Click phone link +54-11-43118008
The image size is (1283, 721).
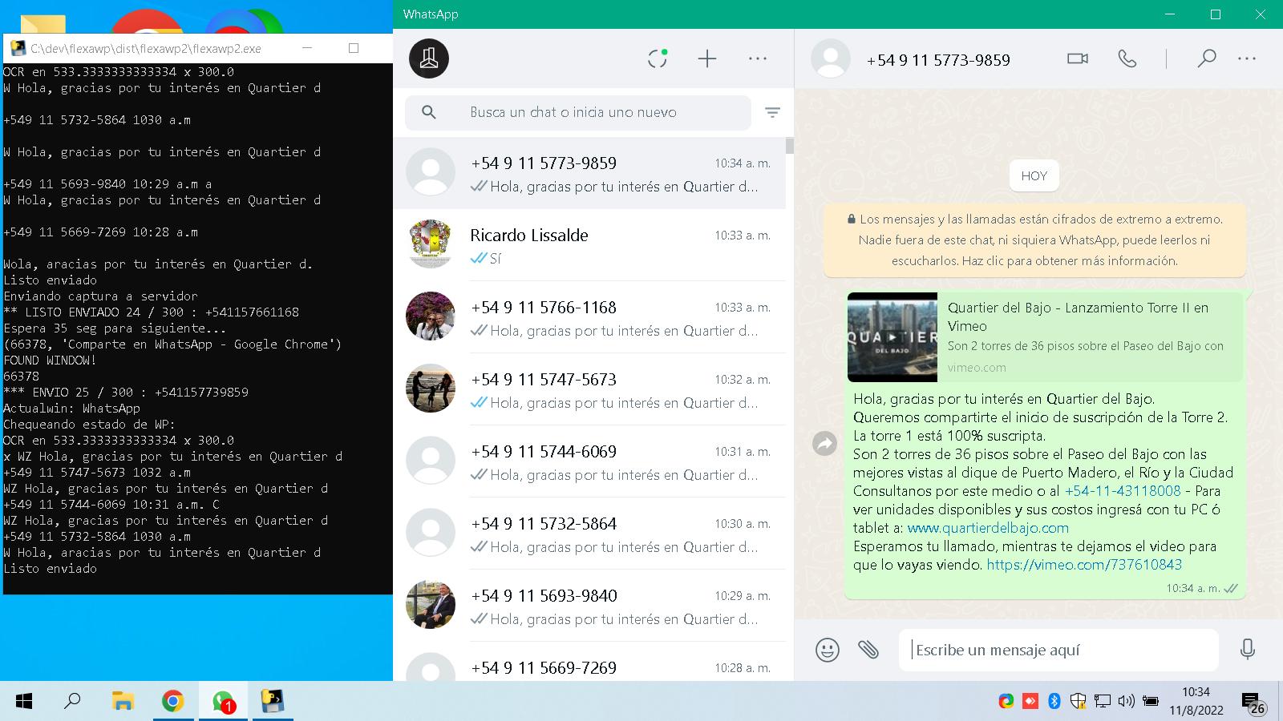pyautogui.click(x=1123, y=490)
